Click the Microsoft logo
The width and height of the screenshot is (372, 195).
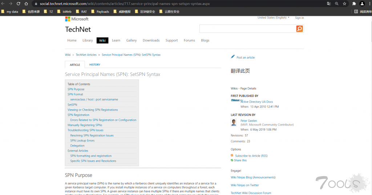pos(77,19)
